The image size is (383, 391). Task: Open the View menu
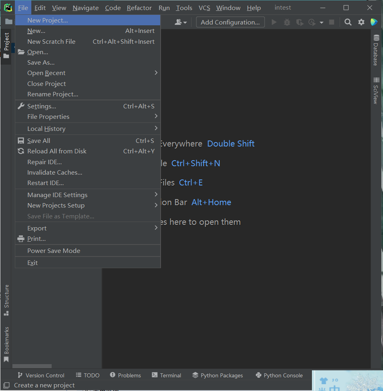(59, 8)
